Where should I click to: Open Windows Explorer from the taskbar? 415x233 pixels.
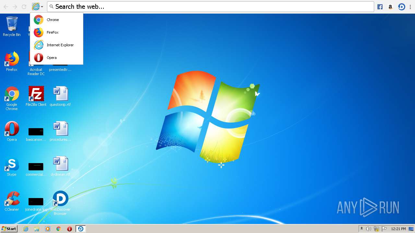(37, 229)
